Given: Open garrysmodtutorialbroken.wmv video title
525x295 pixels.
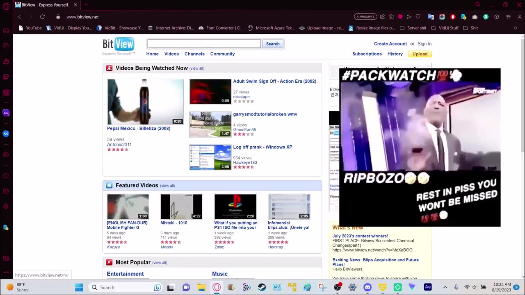Looking at the screenshot, I should [265, 114].
